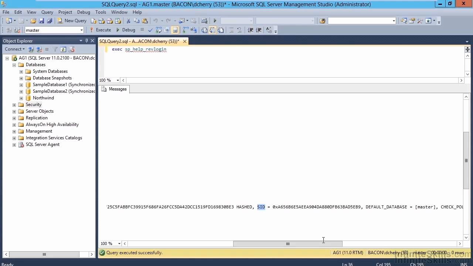Collapse the AG1 server node
Screen dimensions: 473x266
[7, 58]
